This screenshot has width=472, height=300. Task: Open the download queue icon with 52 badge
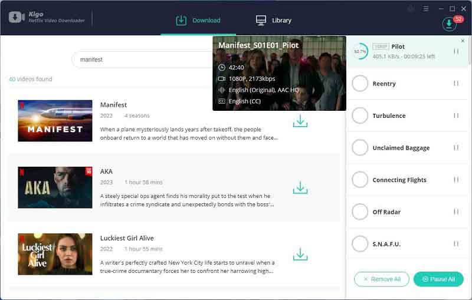(449, 24)
